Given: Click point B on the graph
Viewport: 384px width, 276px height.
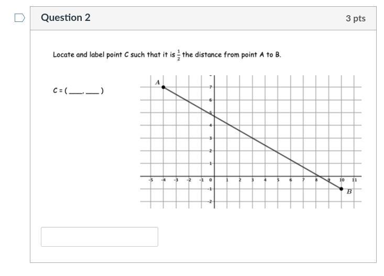Looking at the screenshot, I should [x=342, y=189].
